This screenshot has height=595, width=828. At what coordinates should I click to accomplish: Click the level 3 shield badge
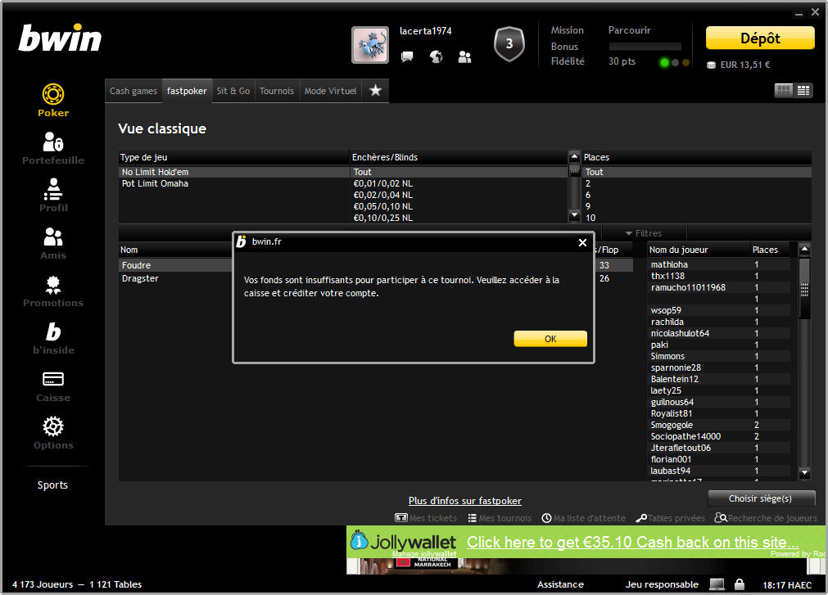tap(509, 43)
